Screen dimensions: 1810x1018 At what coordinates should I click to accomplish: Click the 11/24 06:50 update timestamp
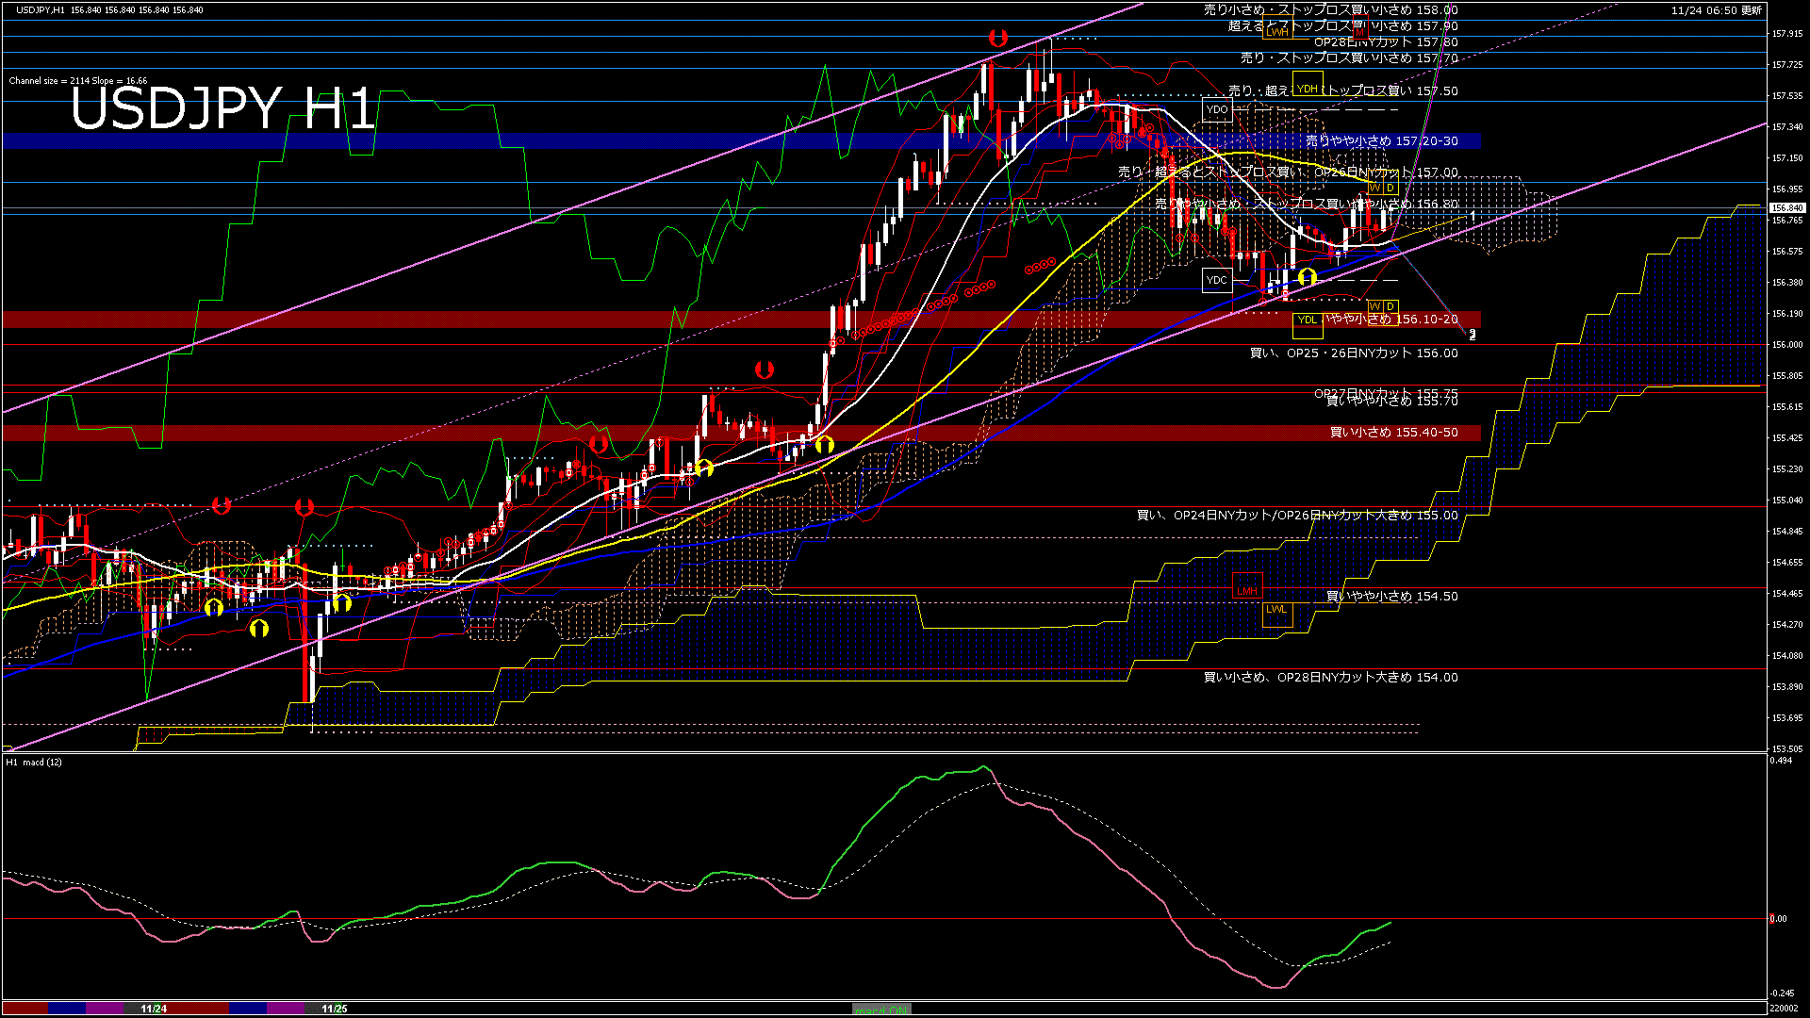coord(1715,10)
